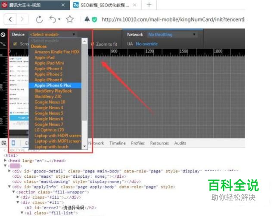Select Amazon Kindle Fire HDX device

click(57, 52)
